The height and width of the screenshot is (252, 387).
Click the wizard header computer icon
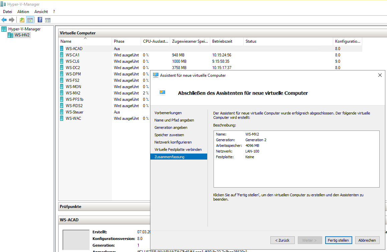click(162, 93)
